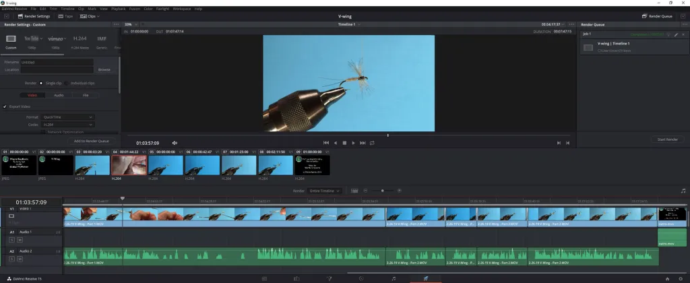Toggle the Export Video checkbox
Image resolution: width=690 pixels, height=283 pixels.
point(5,106)
